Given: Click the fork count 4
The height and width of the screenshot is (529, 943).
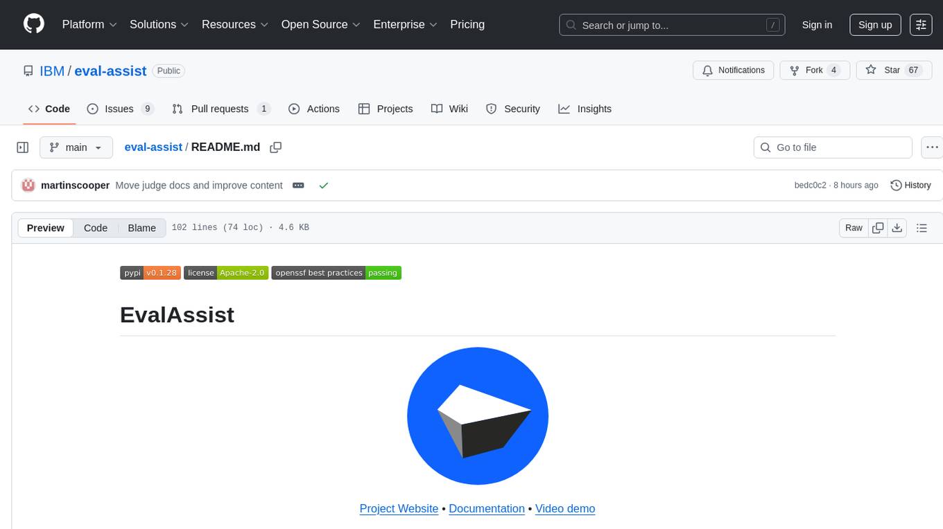Looking at the screenshot, I should coord(834,70).
